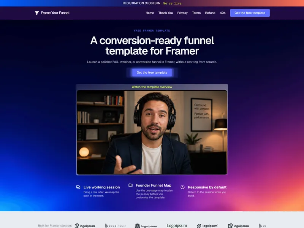Click Live working session heading

(101, 187)
